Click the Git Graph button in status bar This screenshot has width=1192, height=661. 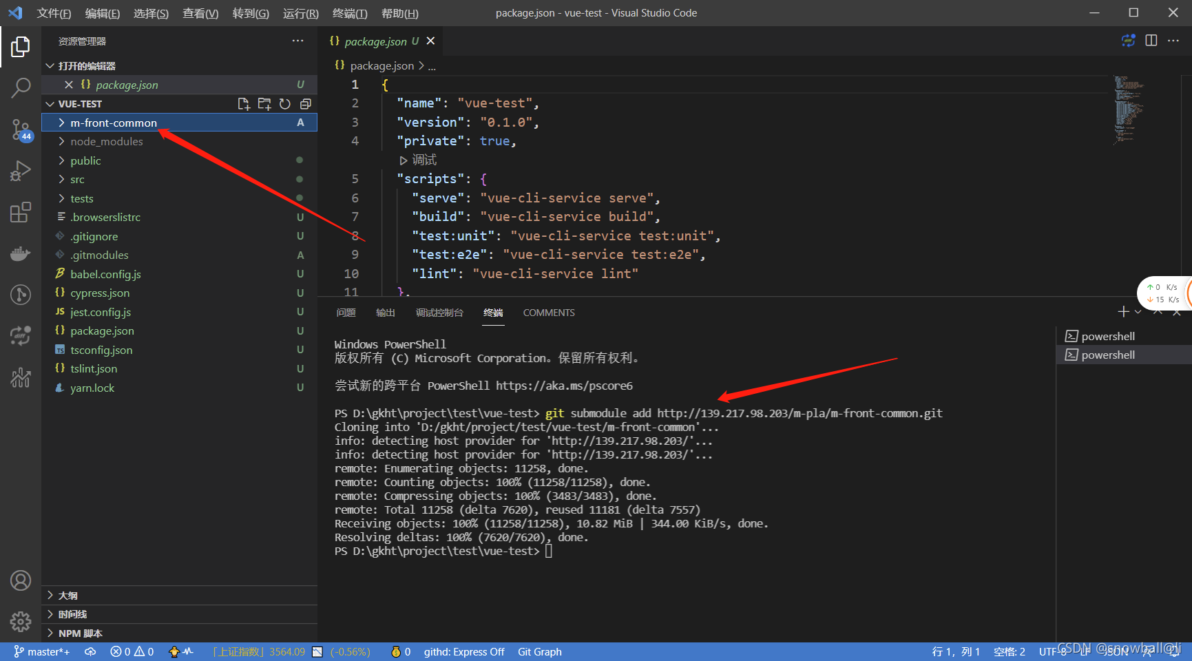point(539,651)
